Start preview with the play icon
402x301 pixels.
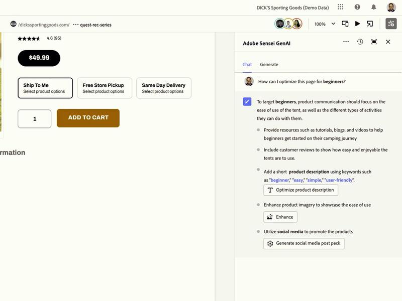point(357,24)
